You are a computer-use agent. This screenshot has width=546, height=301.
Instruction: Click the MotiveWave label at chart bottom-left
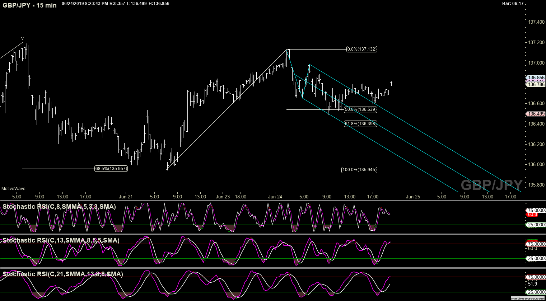pos(13,189)
